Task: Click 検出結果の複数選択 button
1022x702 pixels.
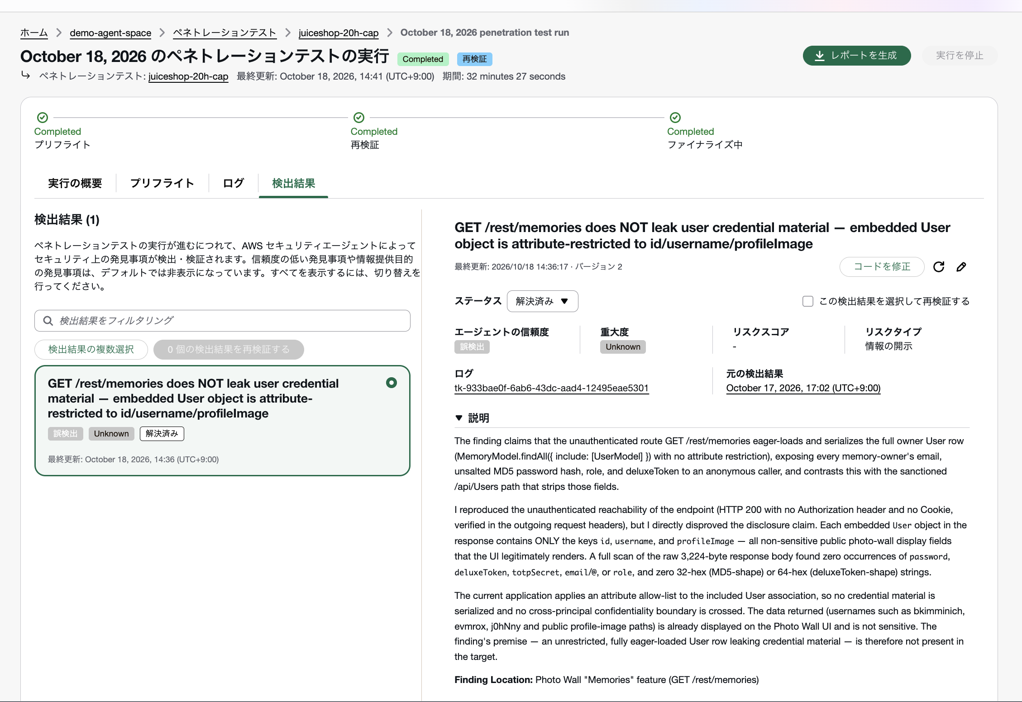Action: pyautogui.click(x=91, y=350)
